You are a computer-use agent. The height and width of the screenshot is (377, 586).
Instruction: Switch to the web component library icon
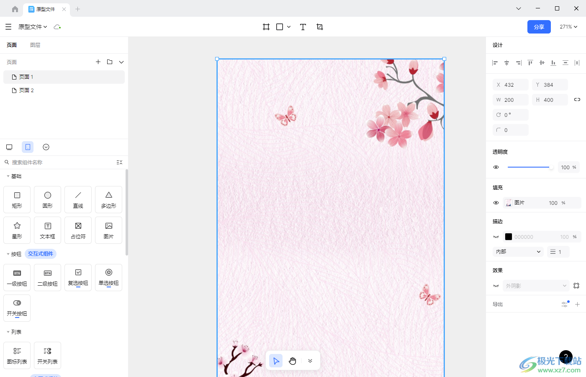9,147
